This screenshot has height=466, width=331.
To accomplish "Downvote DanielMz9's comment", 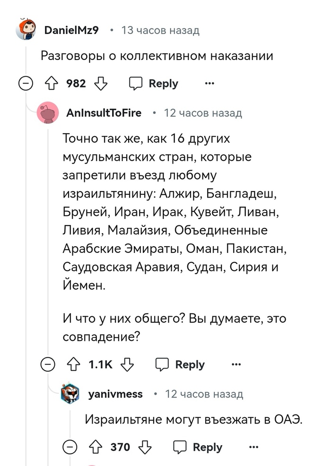I will 101,84.
